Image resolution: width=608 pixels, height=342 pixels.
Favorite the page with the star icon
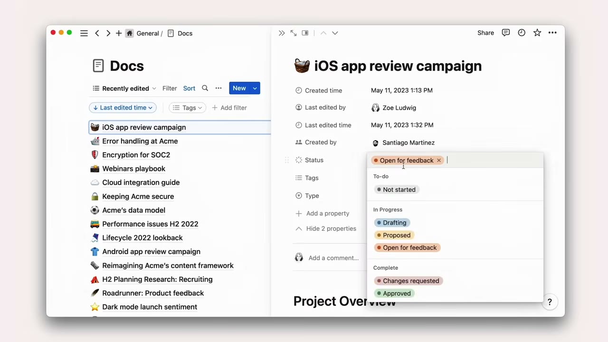click(x=537, y=33)
